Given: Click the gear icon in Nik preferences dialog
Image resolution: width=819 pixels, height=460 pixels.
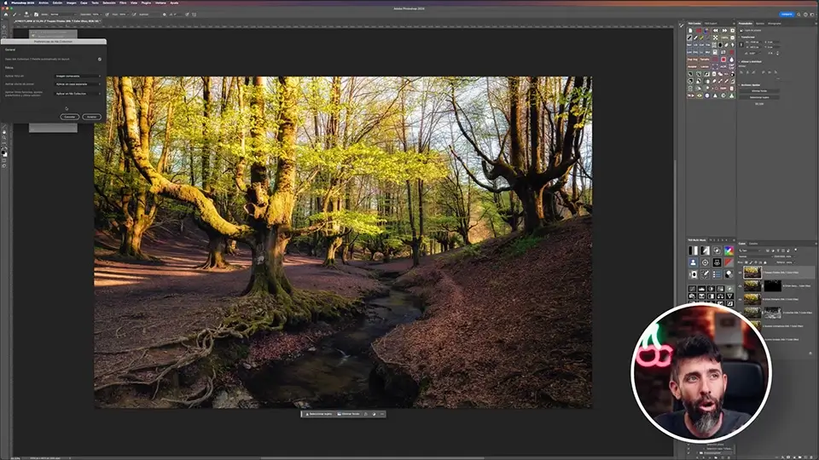Looking at the screenshot, I should [x=100, y=59].
